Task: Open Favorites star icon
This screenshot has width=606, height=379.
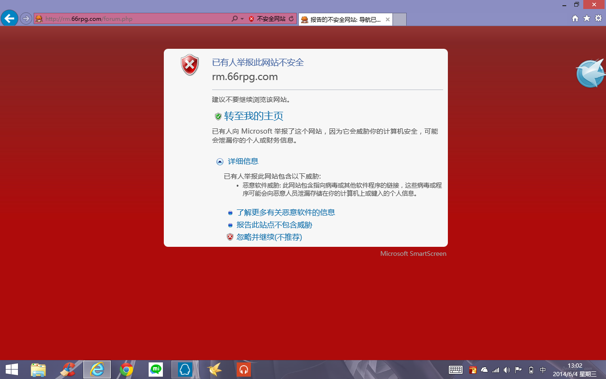Action: coord(587,18)
